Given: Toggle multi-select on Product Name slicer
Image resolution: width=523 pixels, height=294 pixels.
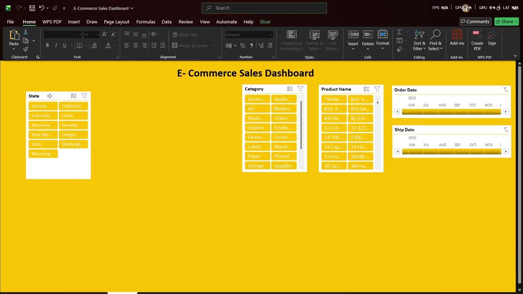Looking at the screenshot, I should pyautogui.click(x=366, y=89).
